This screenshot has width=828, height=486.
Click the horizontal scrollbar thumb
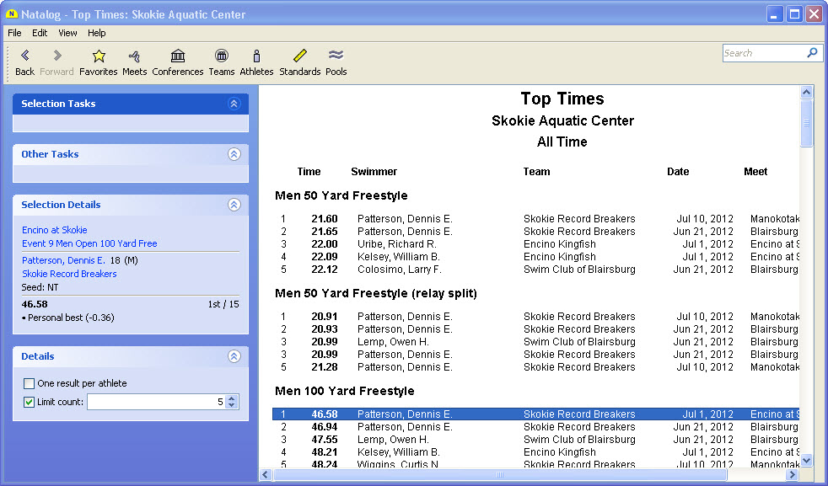[x=499, y=475]
